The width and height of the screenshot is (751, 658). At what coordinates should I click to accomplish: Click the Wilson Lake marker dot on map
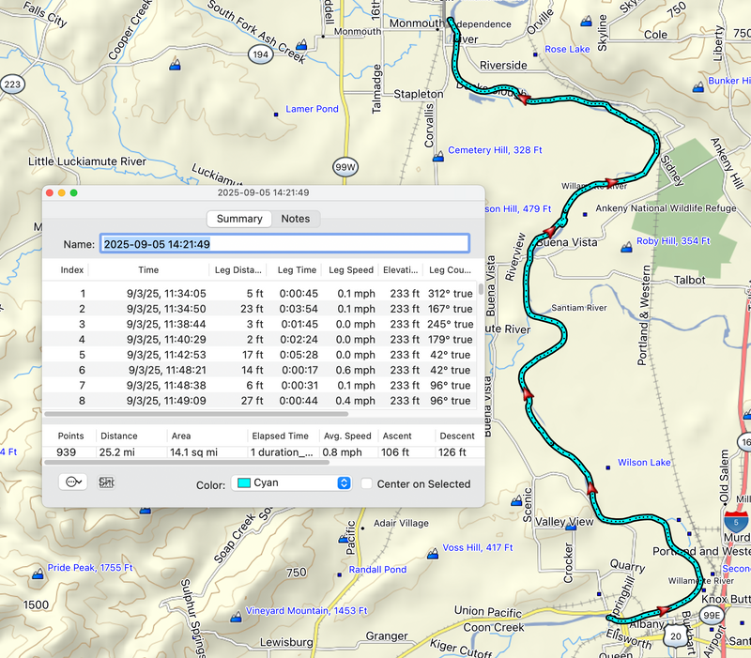pyautogui.click(x=607, y=467)
